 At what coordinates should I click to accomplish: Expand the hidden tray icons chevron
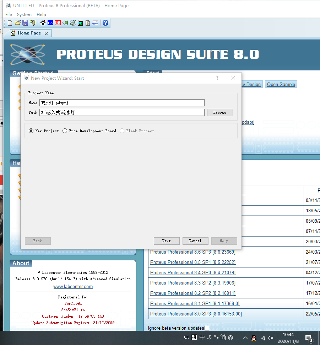point(245,338)
